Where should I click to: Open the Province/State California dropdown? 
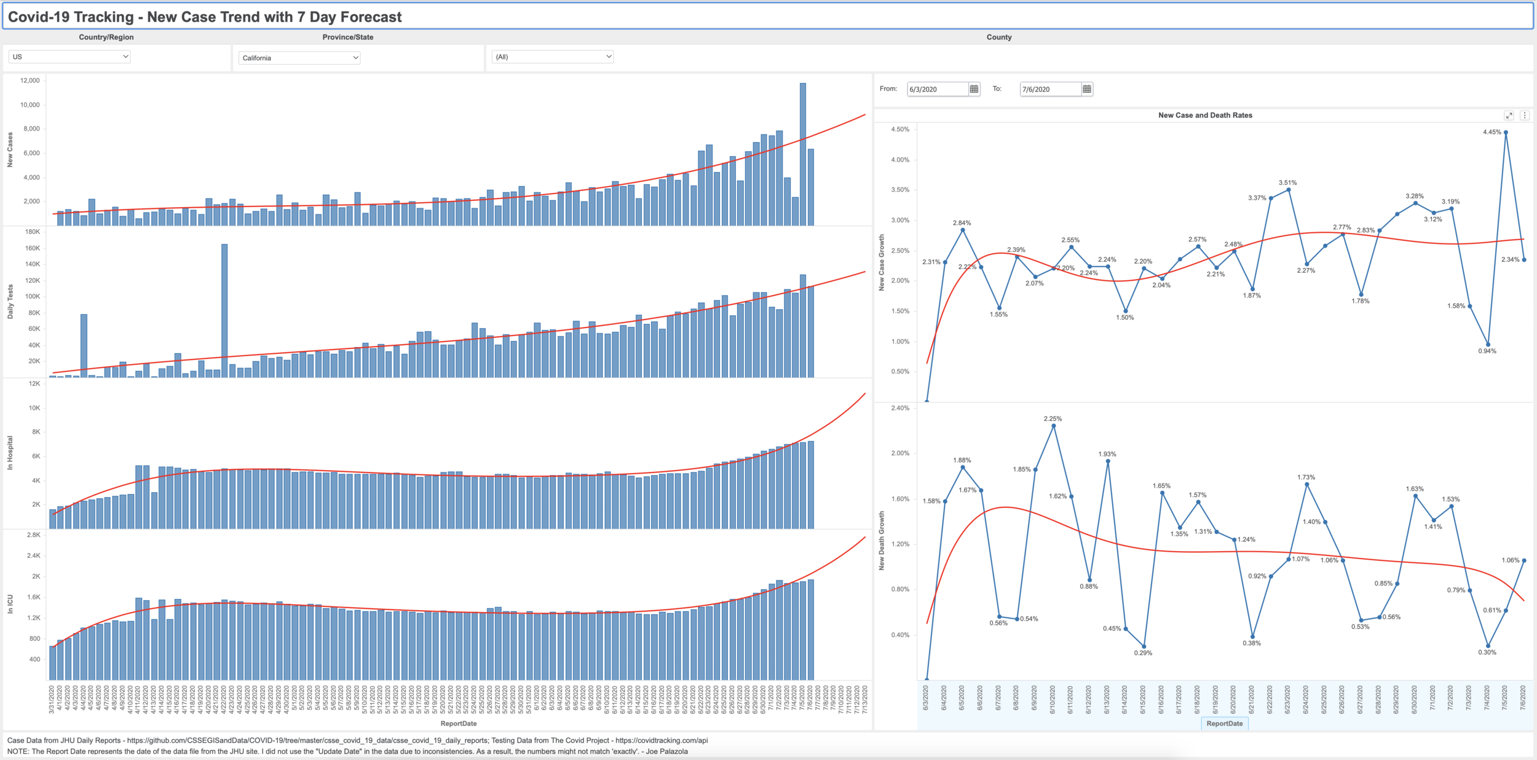click(x=299, y=58)
